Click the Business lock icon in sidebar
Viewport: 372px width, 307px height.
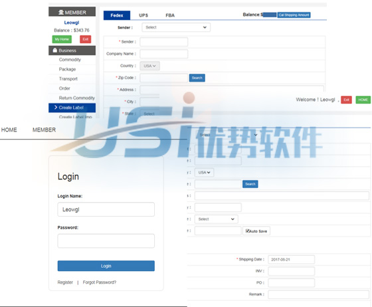coord(55,51)
